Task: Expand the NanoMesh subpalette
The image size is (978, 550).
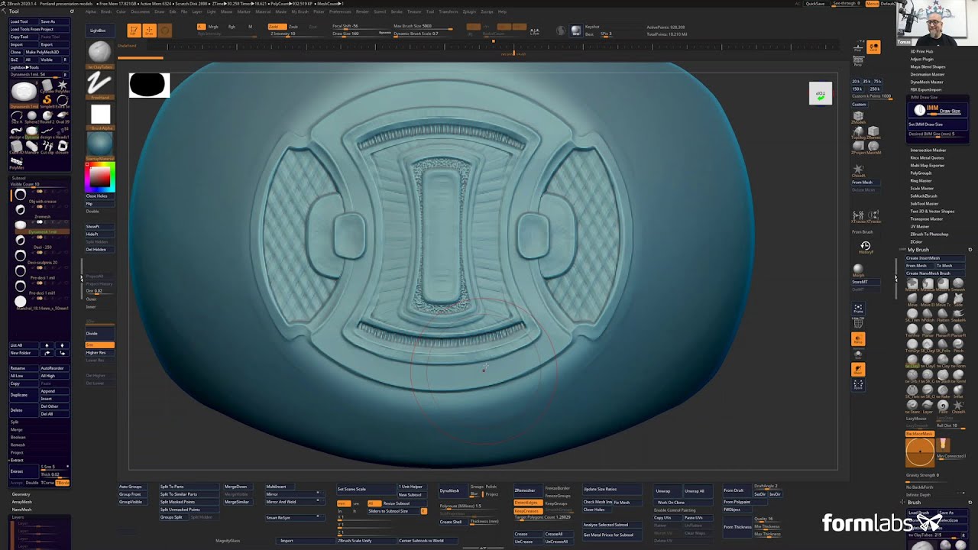Action: click(x=21, y=510)
